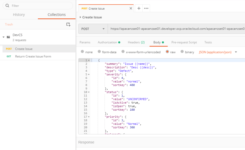Collapse the status JSON block fold arrow
The width and height of the screenshot is (245, 150).
click(x=89, y=92)
